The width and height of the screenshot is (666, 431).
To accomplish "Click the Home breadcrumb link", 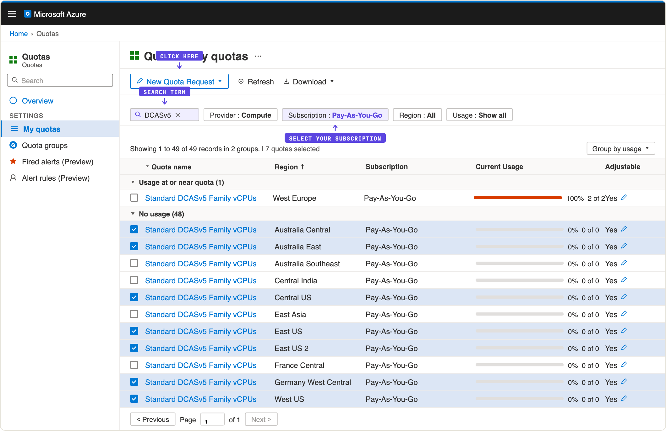I will point(19,34).
